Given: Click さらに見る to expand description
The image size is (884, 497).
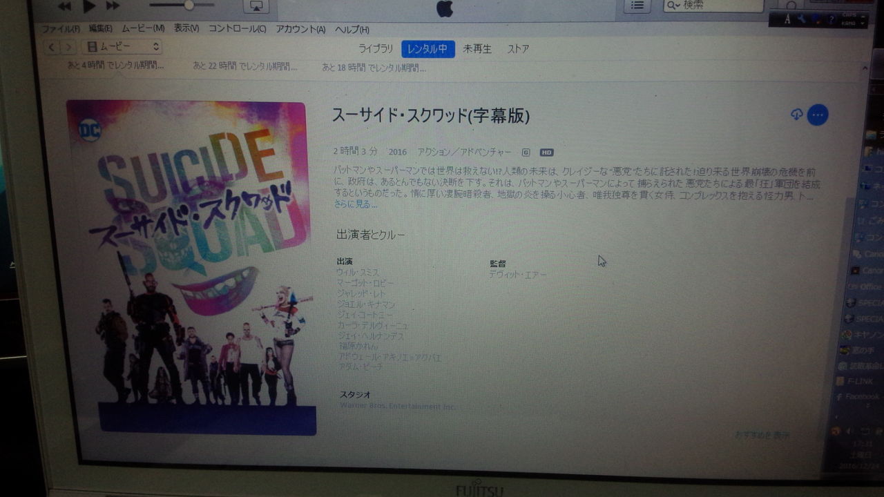Looking at the screenshot, I should pyautogui.click(x=356, y=204).
